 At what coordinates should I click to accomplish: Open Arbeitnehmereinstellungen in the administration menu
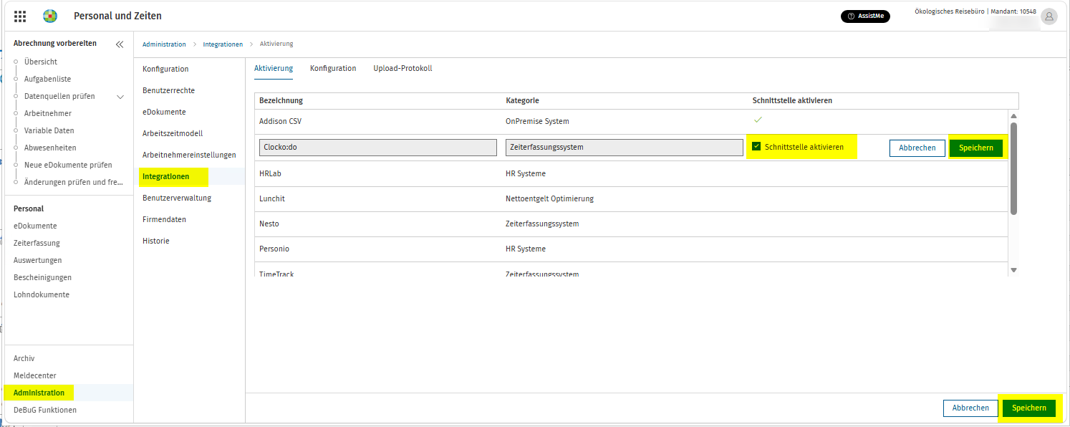click(x=189, y=155)
